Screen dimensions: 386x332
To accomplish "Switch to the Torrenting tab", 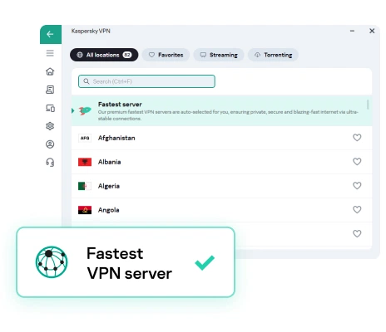I will pyautogui.click(x=273, y=55).
